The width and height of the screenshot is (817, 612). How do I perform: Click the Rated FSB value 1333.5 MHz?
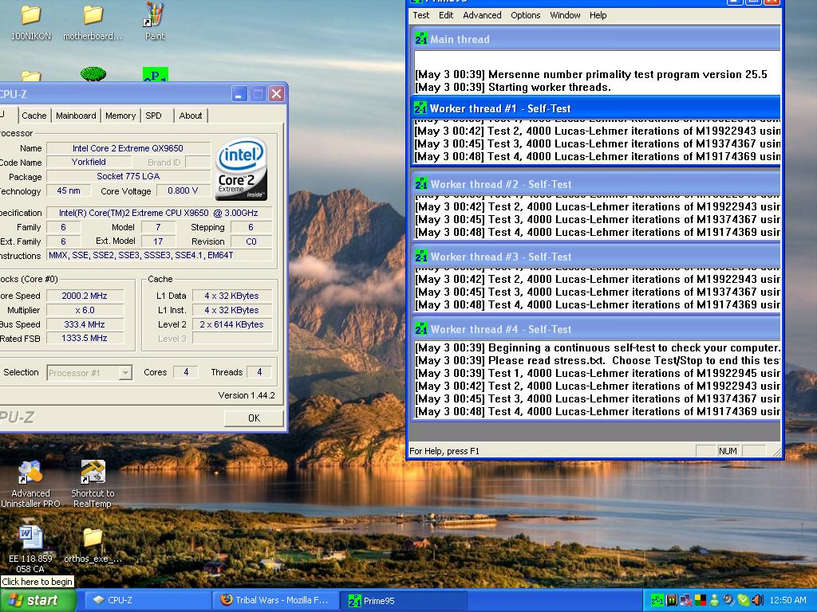coord(85,338)
